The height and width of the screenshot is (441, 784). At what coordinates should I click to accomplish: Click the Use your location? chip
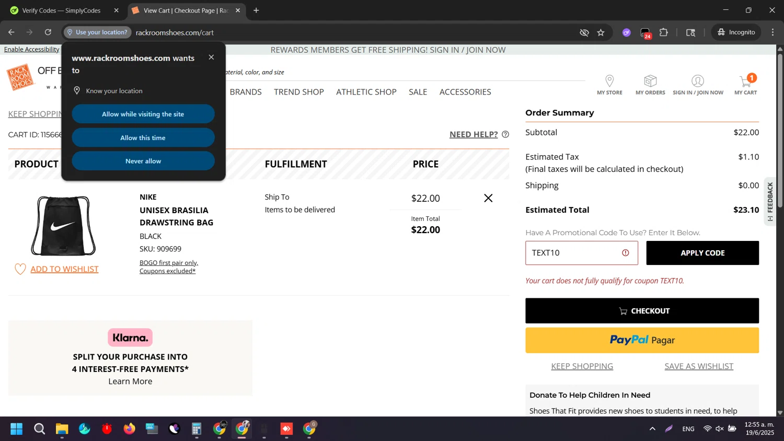(x=98, y=32)
